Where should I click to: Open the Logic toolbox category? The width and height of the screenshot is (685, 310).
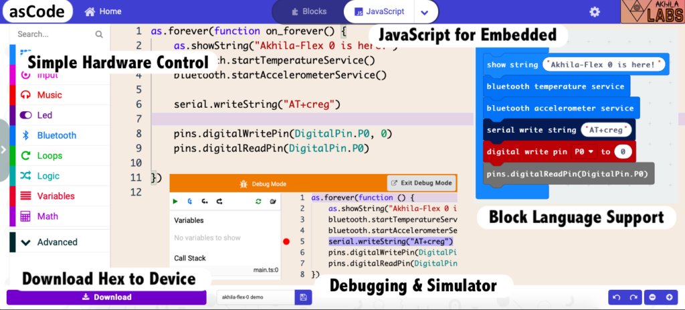[x=60, y=175]
